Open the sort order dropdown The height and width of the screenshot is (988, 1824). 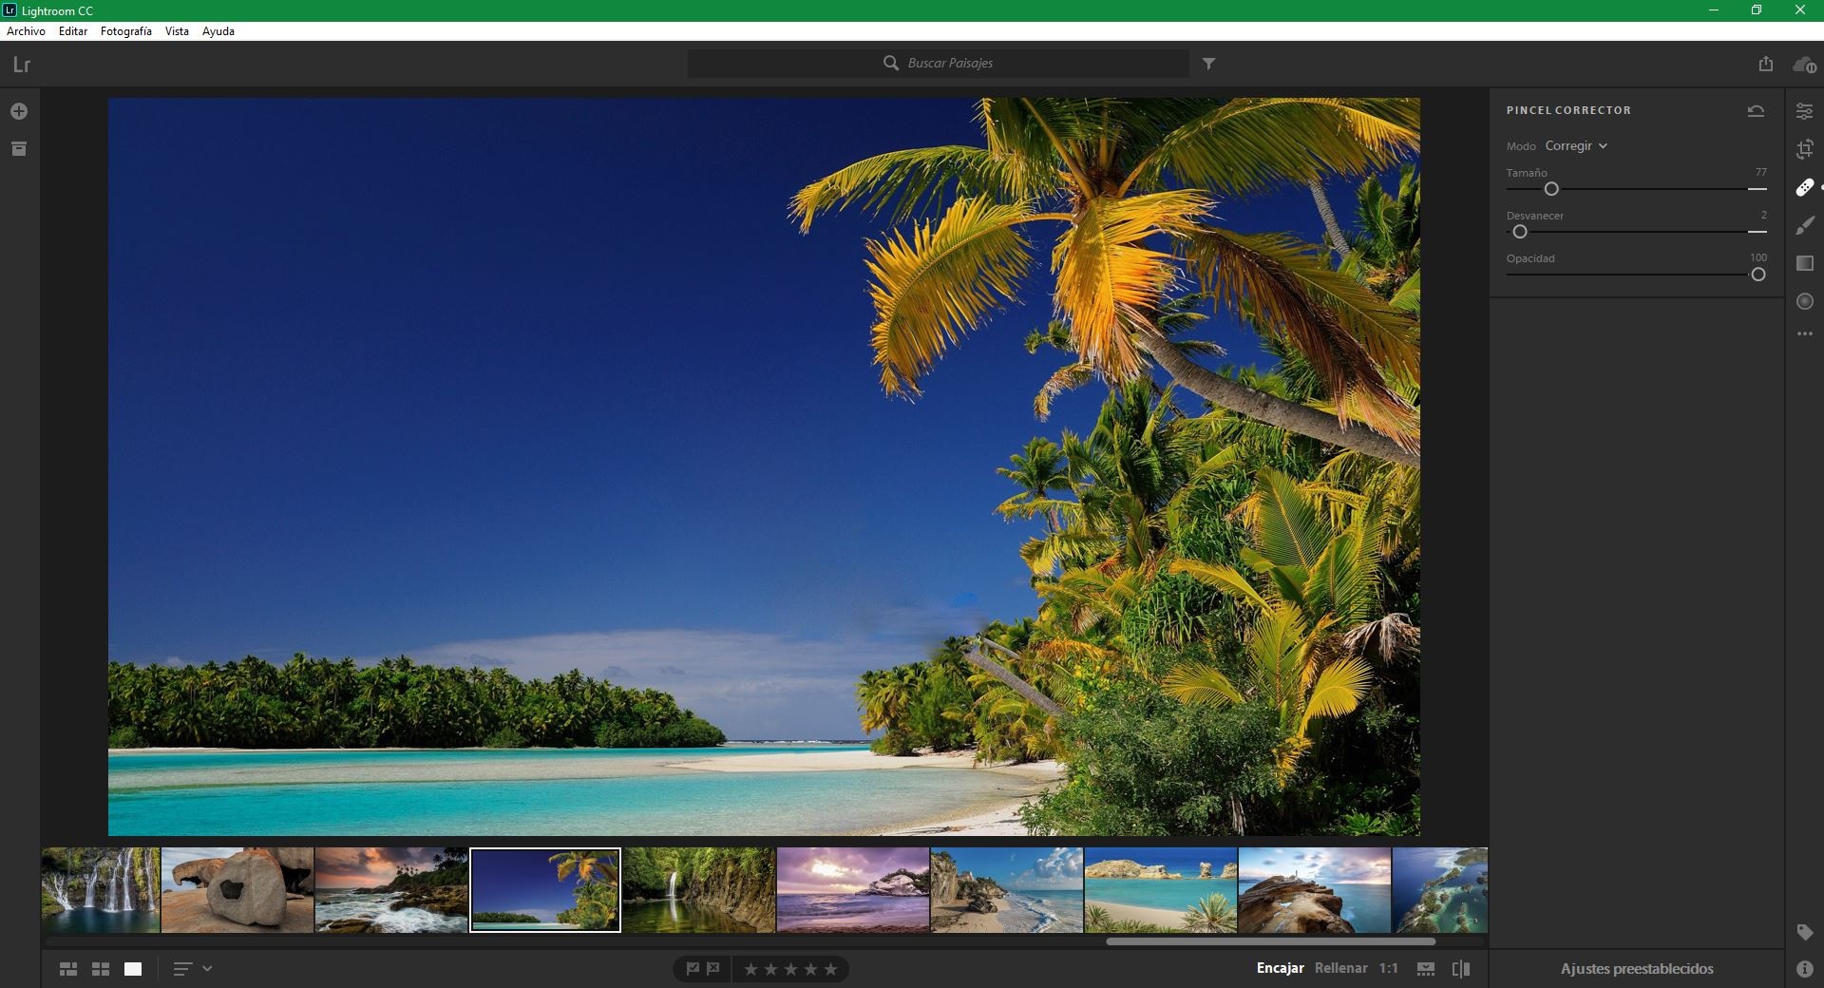(192, 969)
